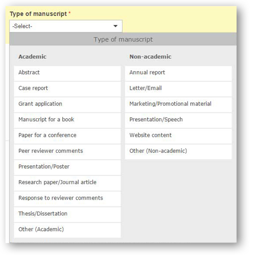Select Manuscript for a book
The image size is (254, 260).
click(x=67, y=120)
